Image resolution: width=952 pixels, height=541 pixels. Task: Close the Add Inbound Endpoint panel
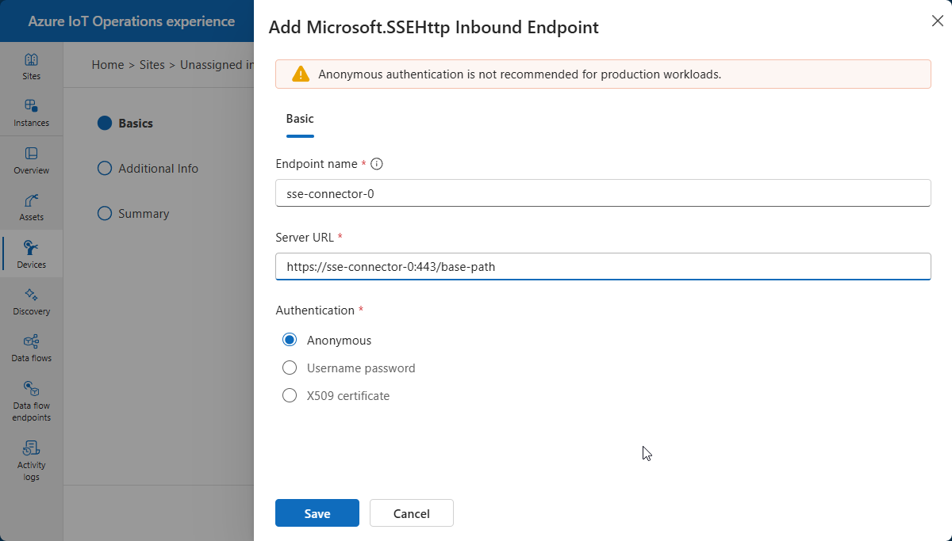[x=937, y=21]
